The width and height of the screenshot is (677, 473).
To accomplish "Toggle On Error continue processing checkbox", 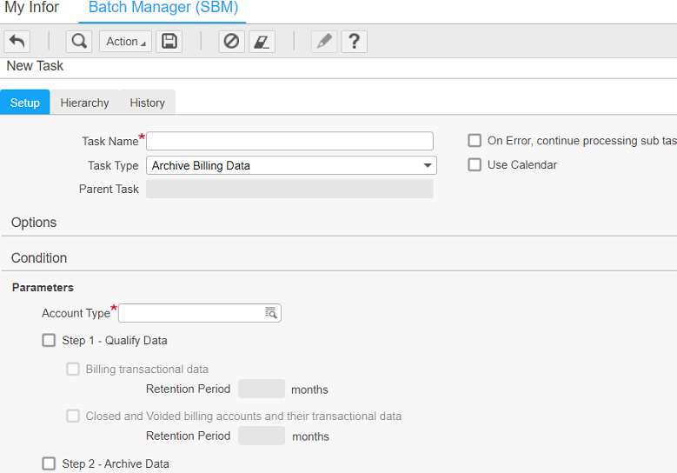I will click(x=475, y=141).
